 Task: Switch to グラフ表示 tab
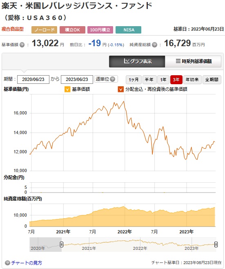point(137,61)
